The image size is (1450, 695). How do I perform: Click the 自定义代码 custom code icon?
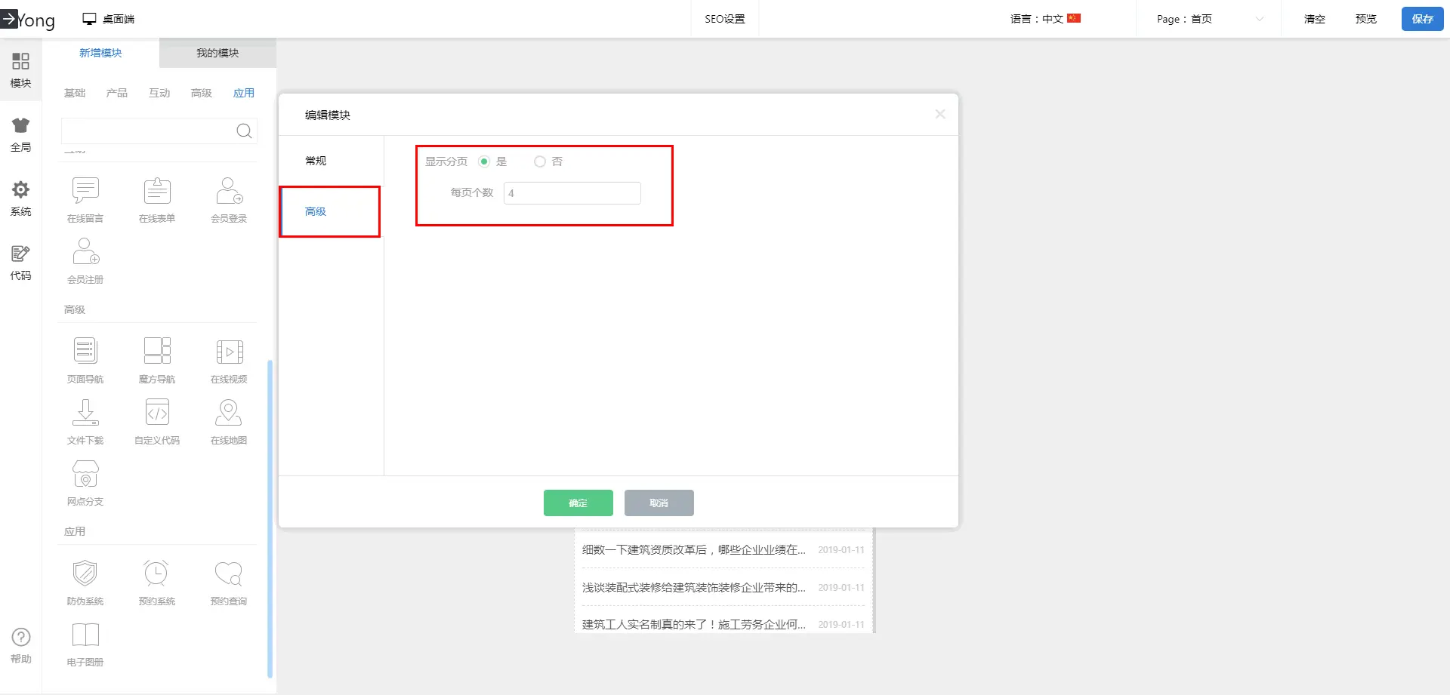click(157, 413)
